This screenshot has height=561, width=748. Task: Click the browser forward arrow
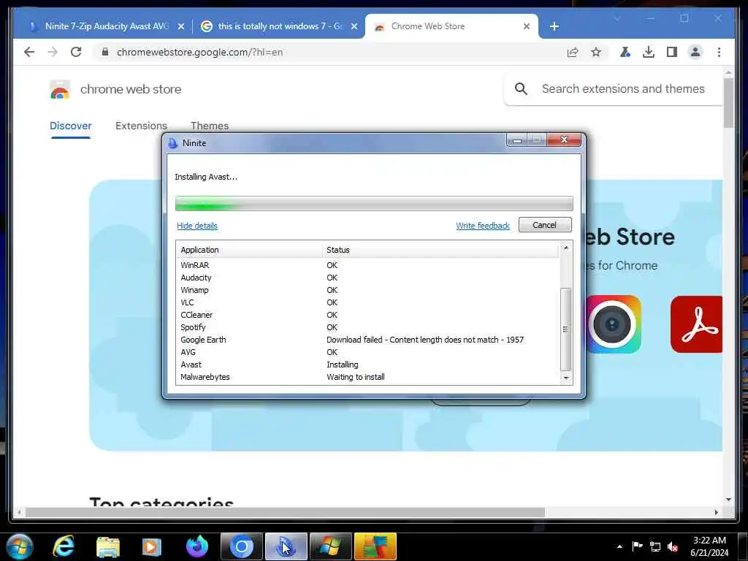[x=53, y=52]
